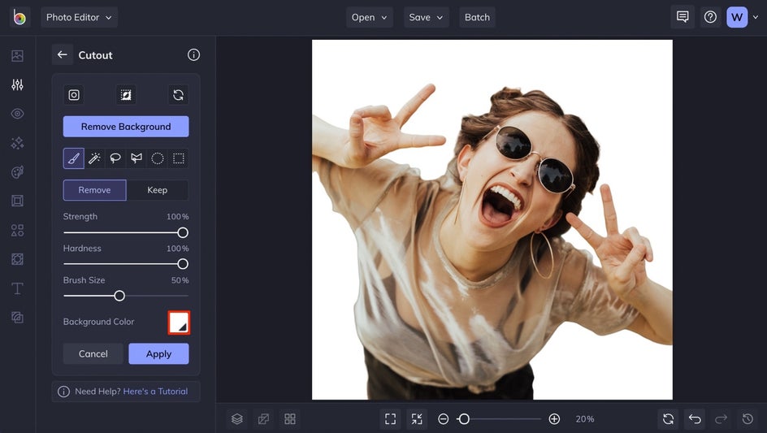This screenshot has height=433, width=767.
Task: Open the Text tool sidebar icon
Action: click(x=17, y=288)
